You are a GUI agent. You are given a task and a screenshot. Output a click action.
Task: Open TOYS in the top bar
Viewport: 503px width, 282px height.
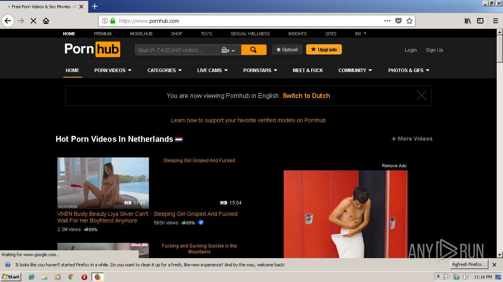(x=206, y=34)
